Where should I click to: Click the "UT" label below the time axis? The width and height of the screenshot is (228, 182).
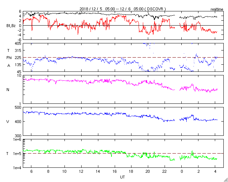(x=122, y=177)
